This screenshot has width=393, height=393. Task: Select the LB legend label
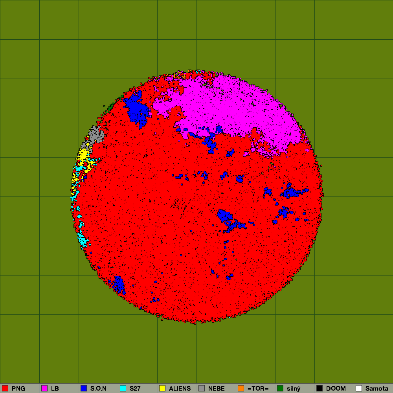[x=55, y=389]
